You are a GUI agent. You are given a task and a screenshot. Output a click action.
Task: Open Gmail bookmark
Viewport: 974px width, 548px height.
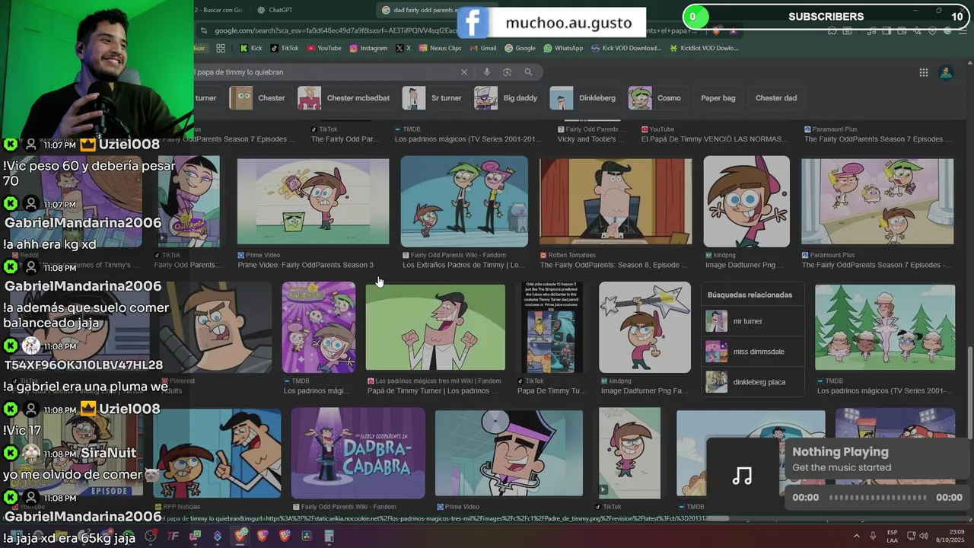click(x=483, y=48)
